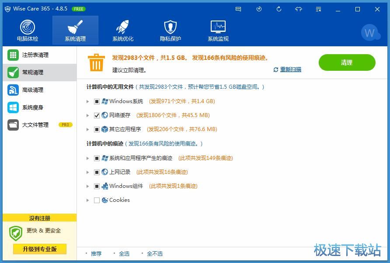
Task: Expand the 系统和应用程序产生的痕迹 row
Action: (x=87, y=158)
